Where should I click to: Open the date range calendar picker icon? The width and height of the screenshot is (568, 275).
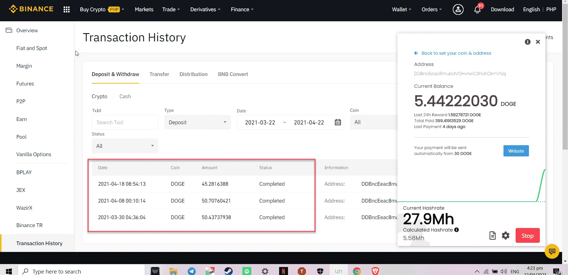(x=338, y=122)
